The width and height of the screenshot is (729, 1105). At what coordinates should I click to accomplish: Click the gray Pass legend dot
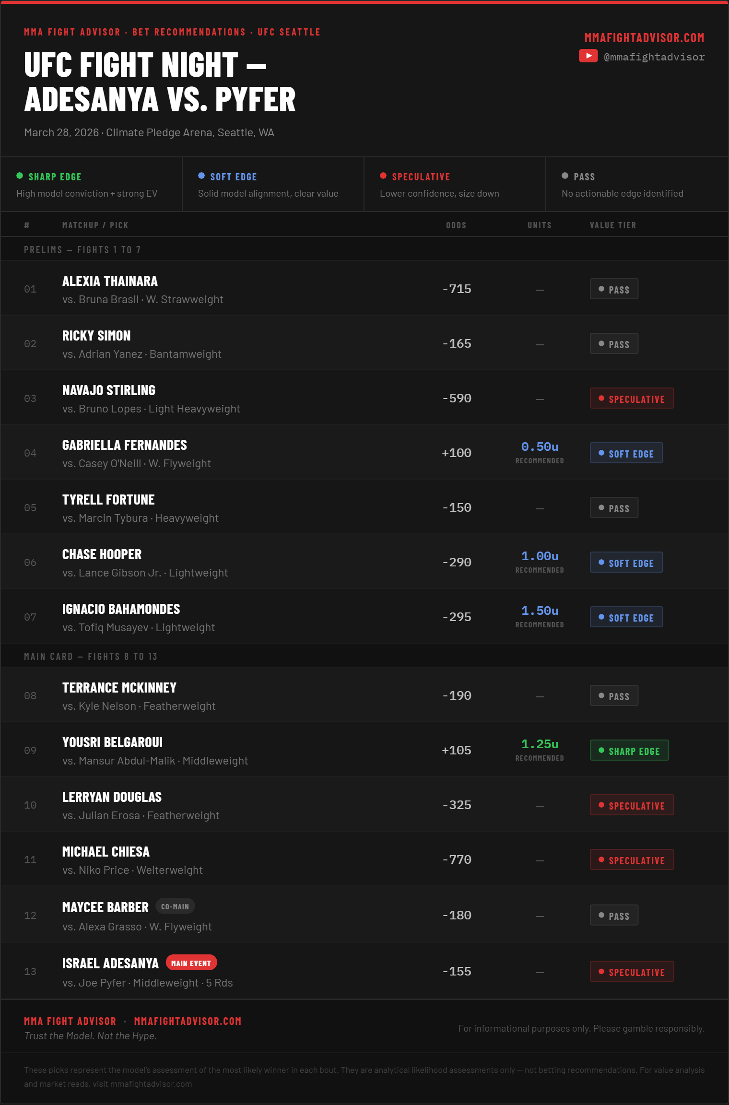(565, 176)
